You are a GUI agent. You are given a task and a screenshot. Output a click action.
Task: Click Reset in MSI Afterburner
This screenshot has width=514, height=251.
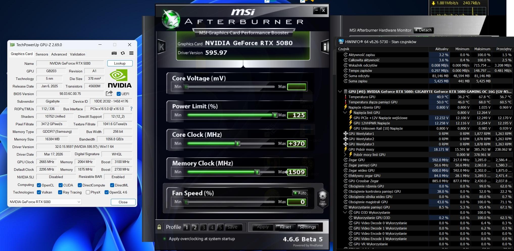[x=285, y=227]
